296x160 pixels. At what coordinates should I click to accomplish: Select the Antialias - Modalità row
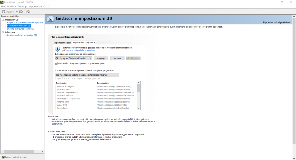[x=96, y=96]
